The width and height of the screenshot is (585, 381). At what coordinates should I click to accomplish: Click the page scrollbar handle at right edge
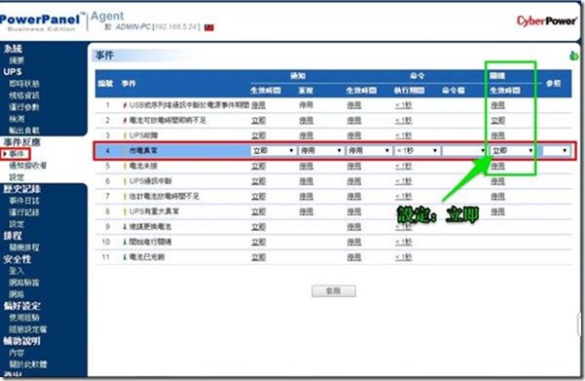pyautogui.click(x=579, y=325)
